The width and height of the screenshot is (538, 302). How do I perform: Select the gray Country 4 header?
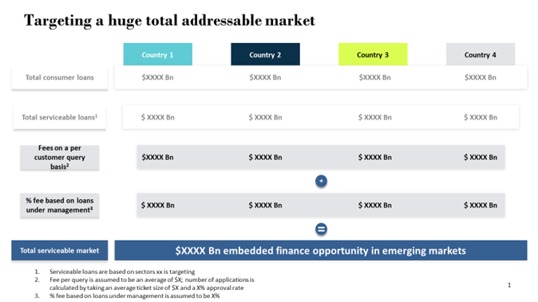tap(481, 54)
